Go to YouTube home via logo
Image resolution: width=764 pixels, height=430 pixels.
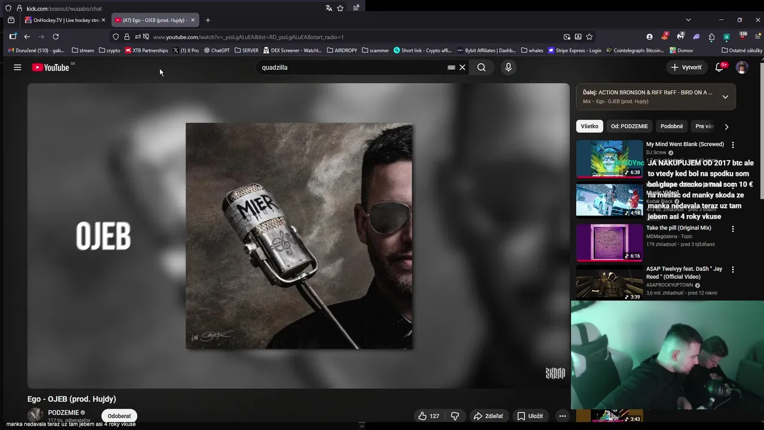coord(51,67)
